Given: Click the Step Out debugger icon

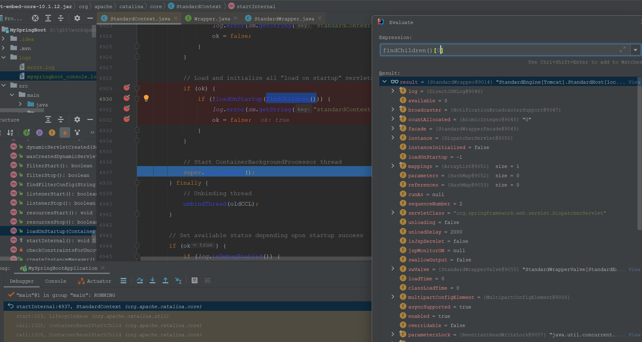Looking at the screenshot, I should point(165,281).
